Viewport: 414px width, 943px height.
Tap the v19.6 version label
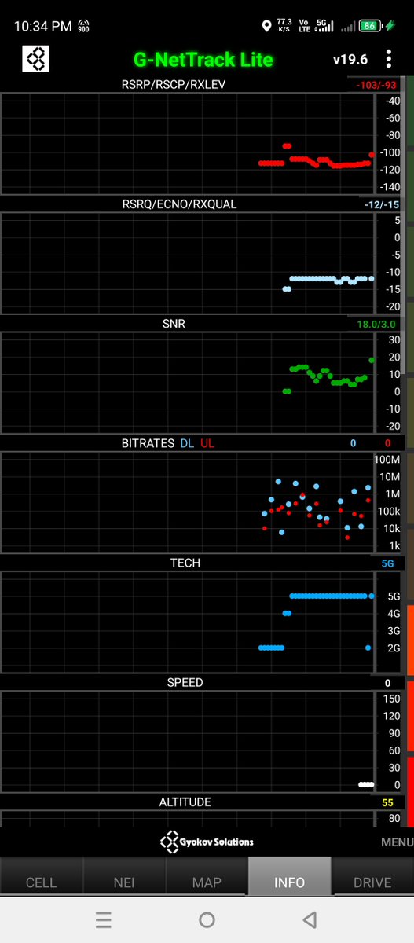pyautogui.click(x=350, y=60)
